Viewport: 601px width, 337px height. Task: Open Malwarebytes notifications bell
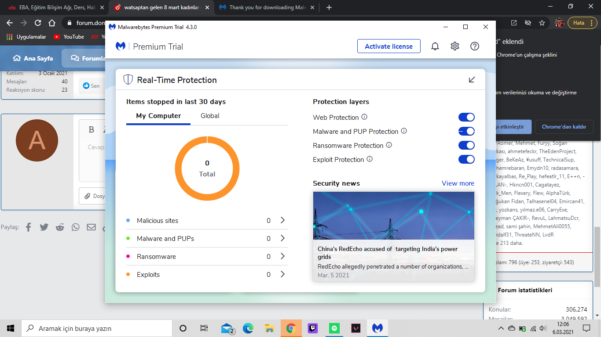point(435,46)
